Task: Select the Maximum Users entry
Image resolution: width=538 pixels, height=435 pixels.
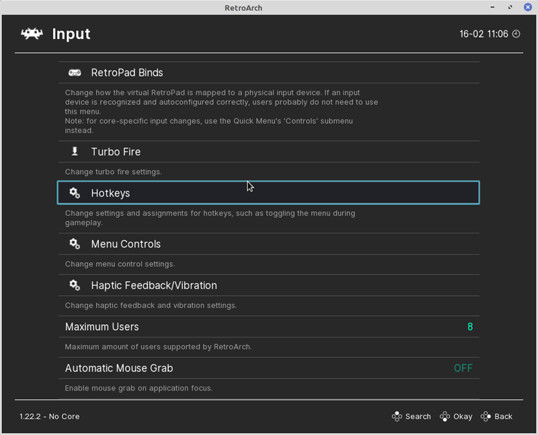Action: point(268,327)
